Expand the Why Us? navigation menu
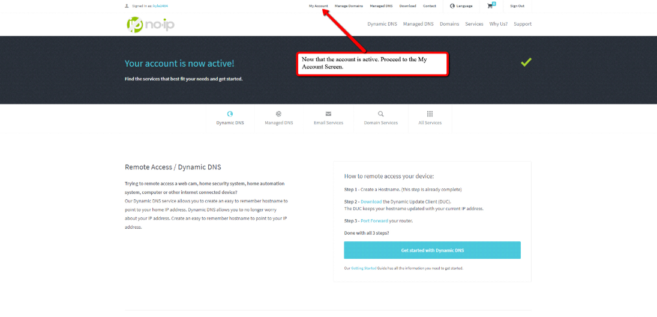 498,24
